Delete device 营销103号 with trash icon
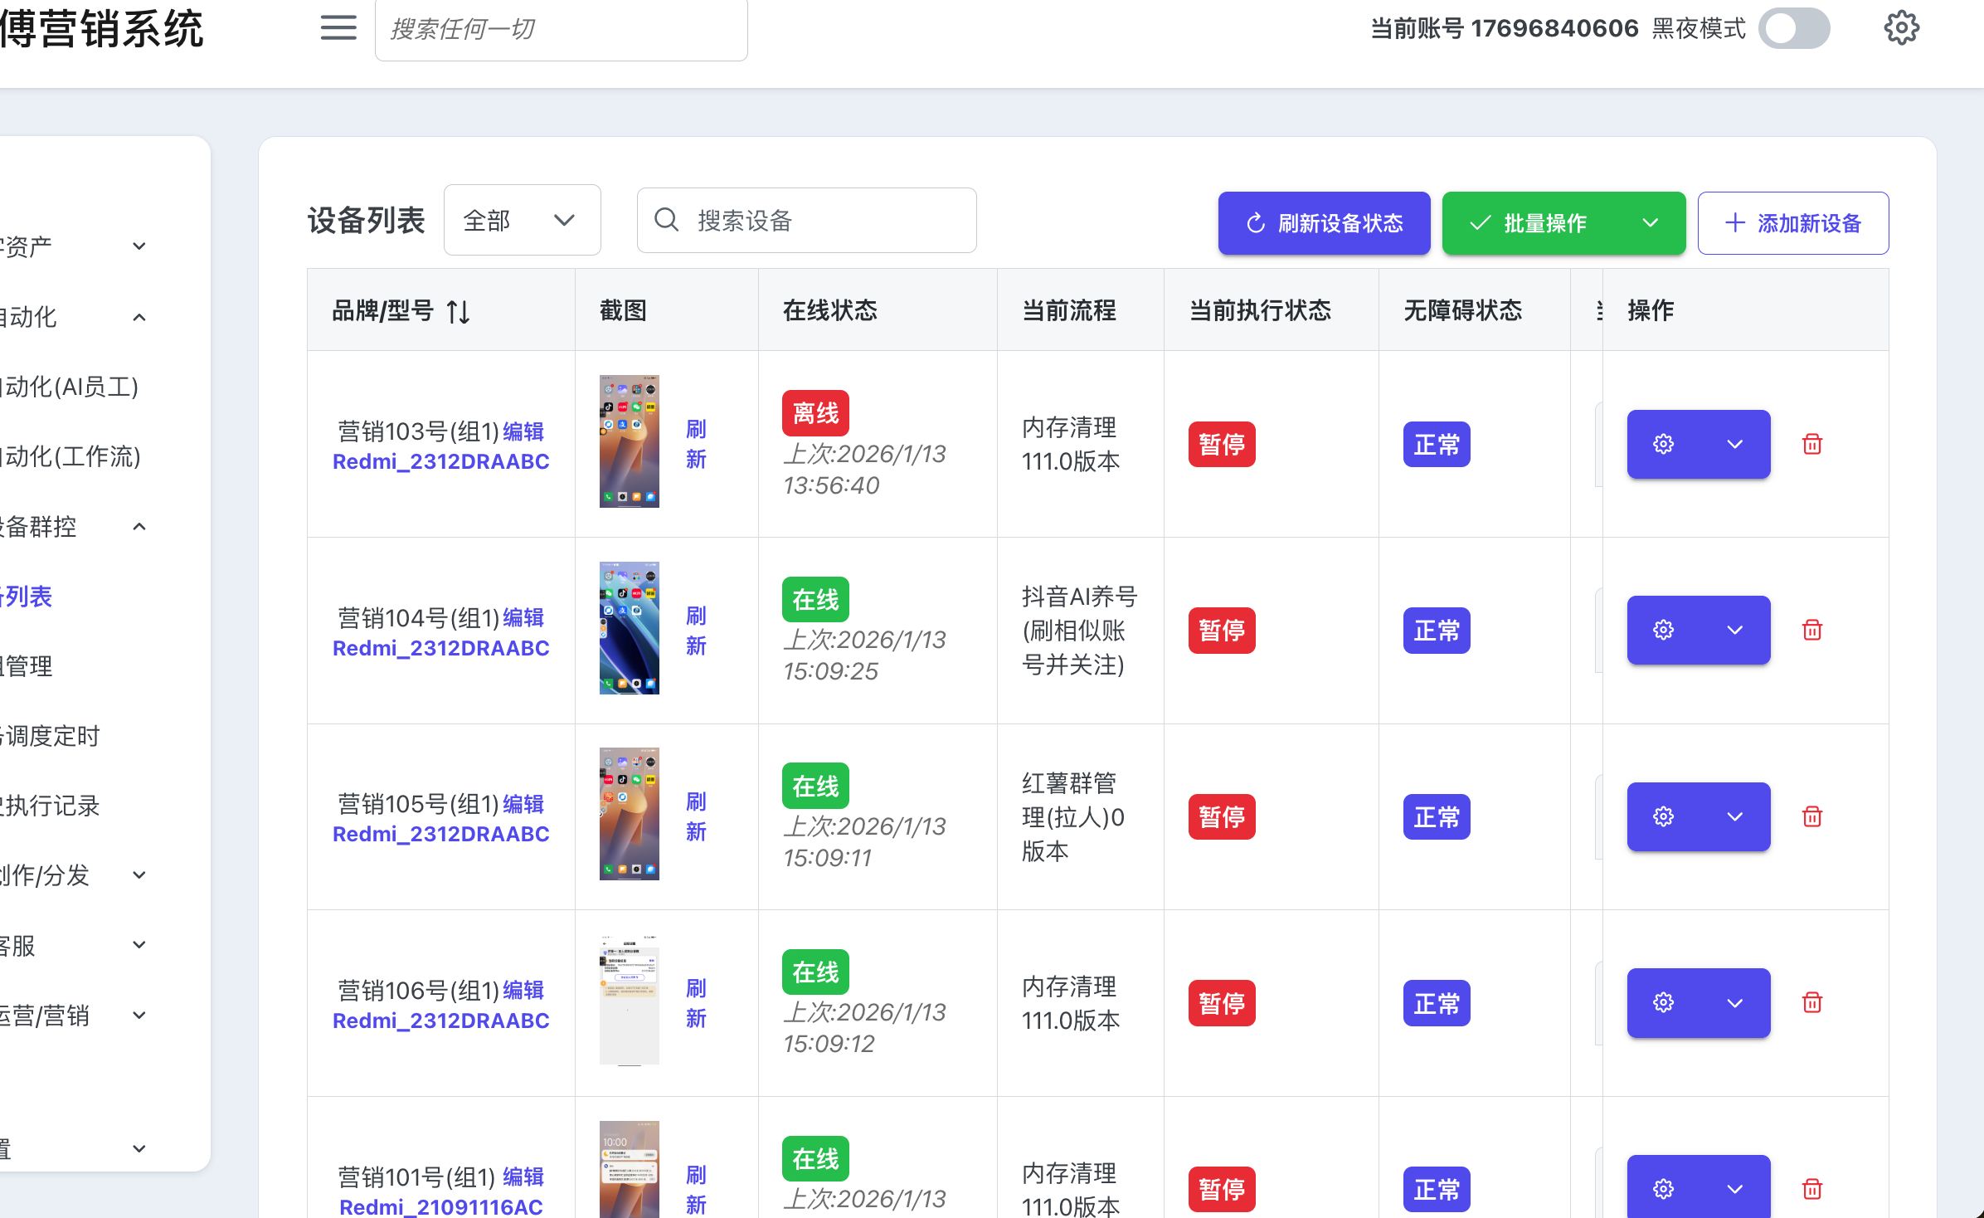Image resolution: width=1984 pixels, height=1218 pixels. tap(1812, 444)
